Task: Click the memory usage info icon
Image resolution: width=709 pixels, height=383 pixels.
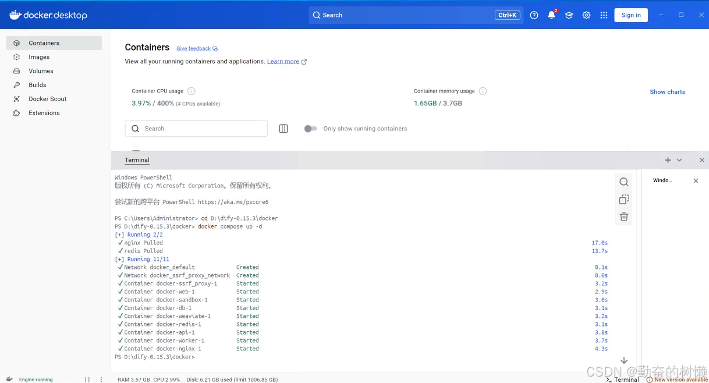Action: (483, 91)
